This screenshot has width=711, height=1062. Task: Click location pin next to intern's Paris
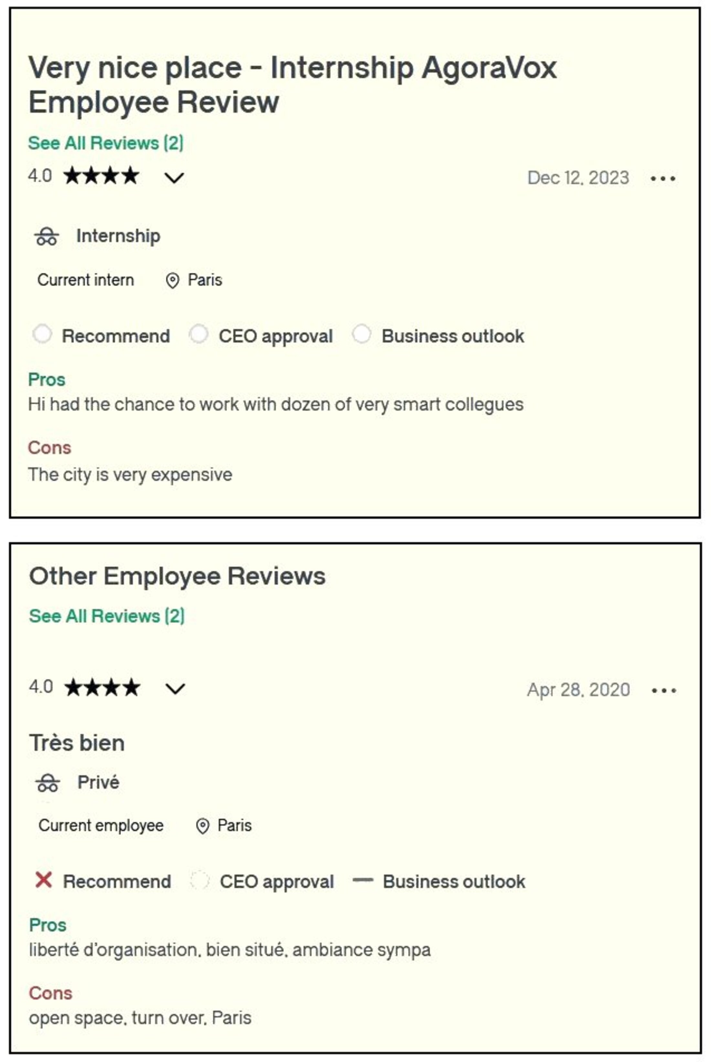click(x=172, y=281)
